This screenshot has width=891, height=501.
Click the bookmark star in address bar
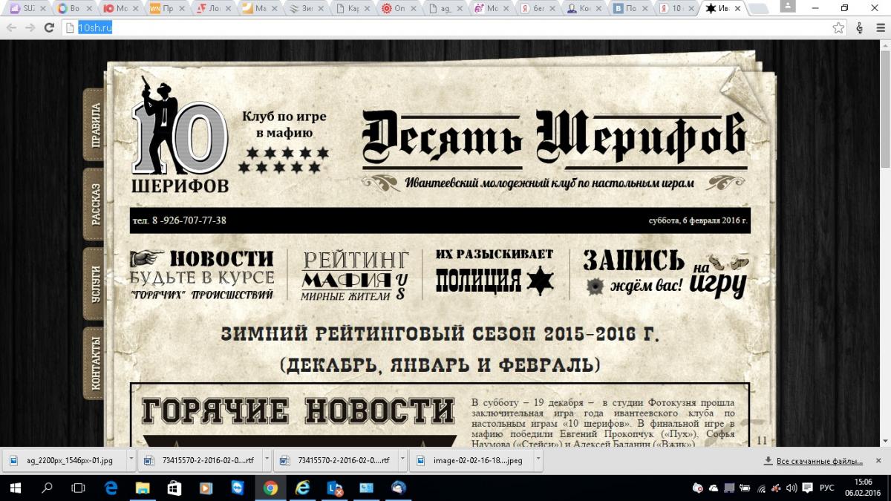click(838, 27)
